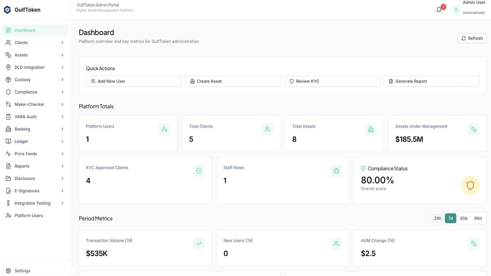Click the trending arrow icon on Transaction Volume card

[199, 244]
